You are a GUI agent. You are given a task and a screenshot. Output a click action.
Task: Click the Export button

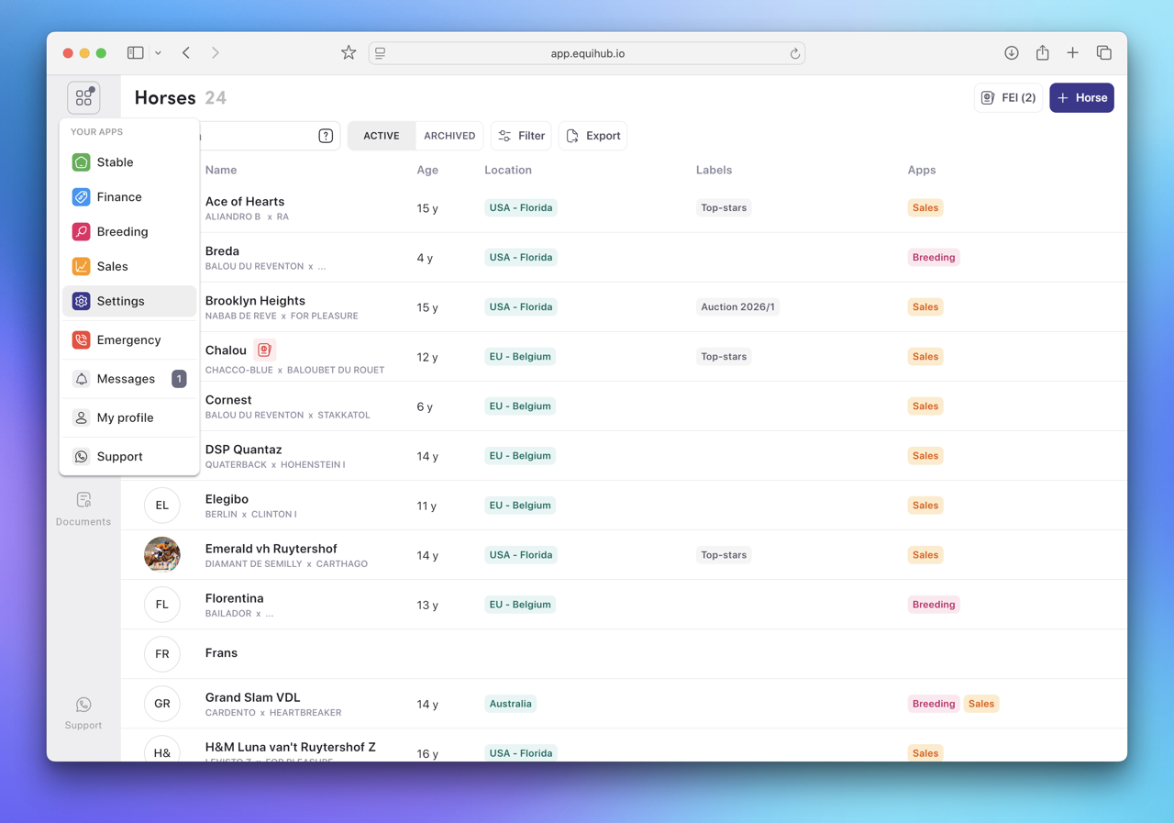pyautogui.click(x=593, y=136)
